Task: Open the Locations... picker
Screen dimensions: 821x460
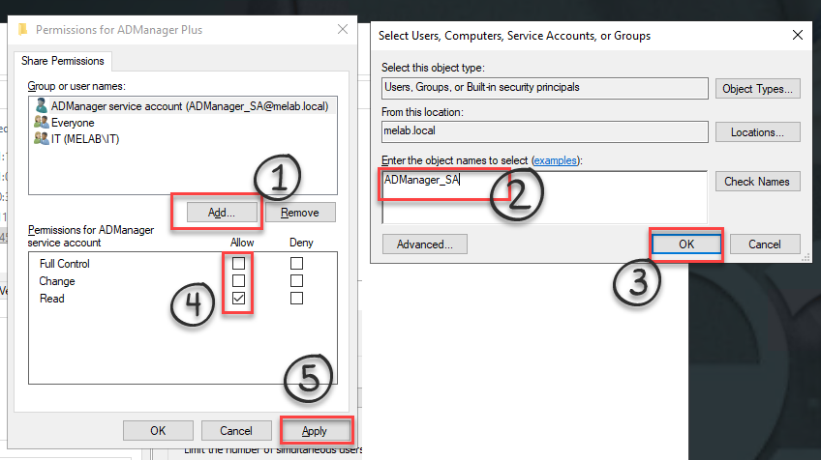Action: 758,131
